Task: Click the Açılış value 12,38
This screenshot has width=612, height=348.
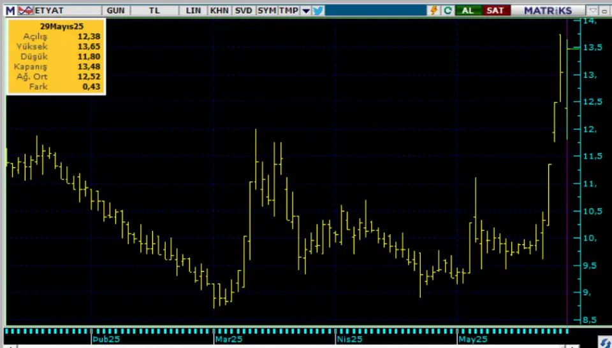Action: point(89,37)
